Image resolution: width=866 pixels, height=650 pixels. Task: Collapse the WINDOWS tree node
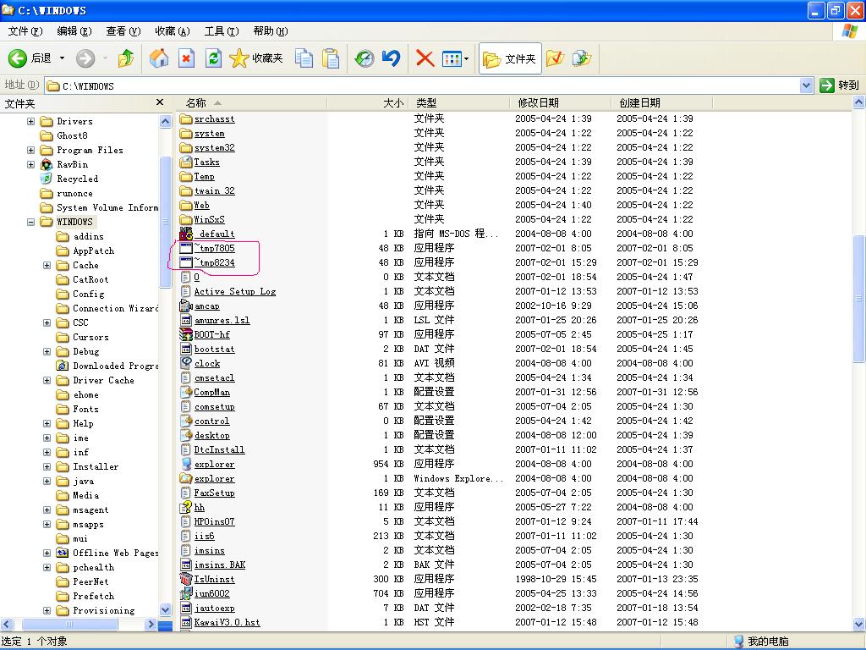pyautogui.click(x=31, y=222)
